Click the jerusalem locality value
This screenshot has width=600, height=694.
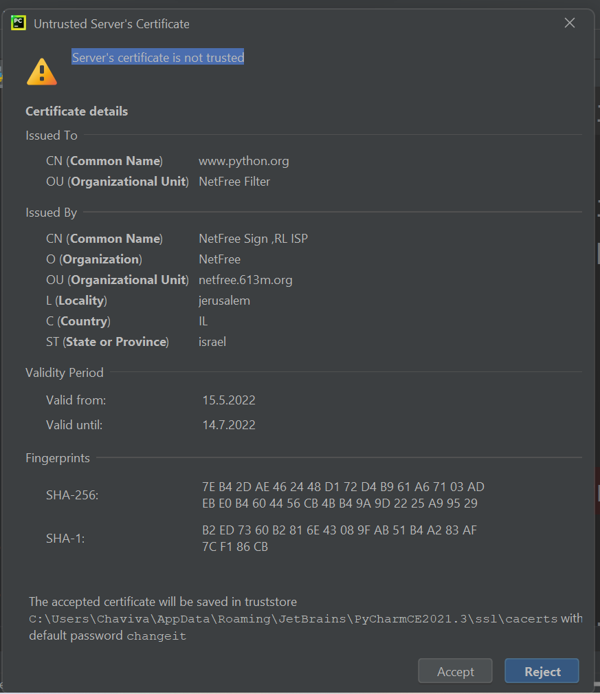224,301
